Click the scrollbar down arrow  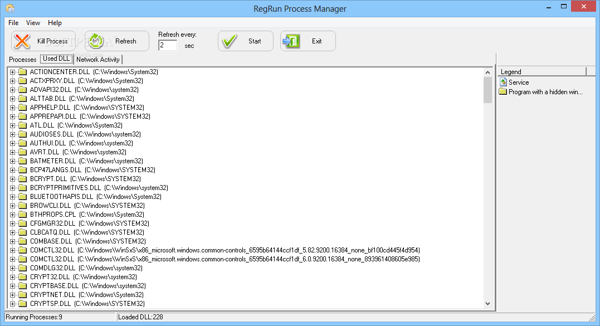tap(487, 303)
